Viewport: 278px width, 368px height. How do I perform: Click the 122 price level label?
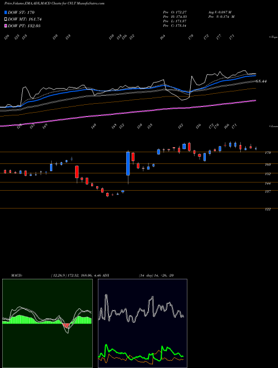(x=267, y=209)
